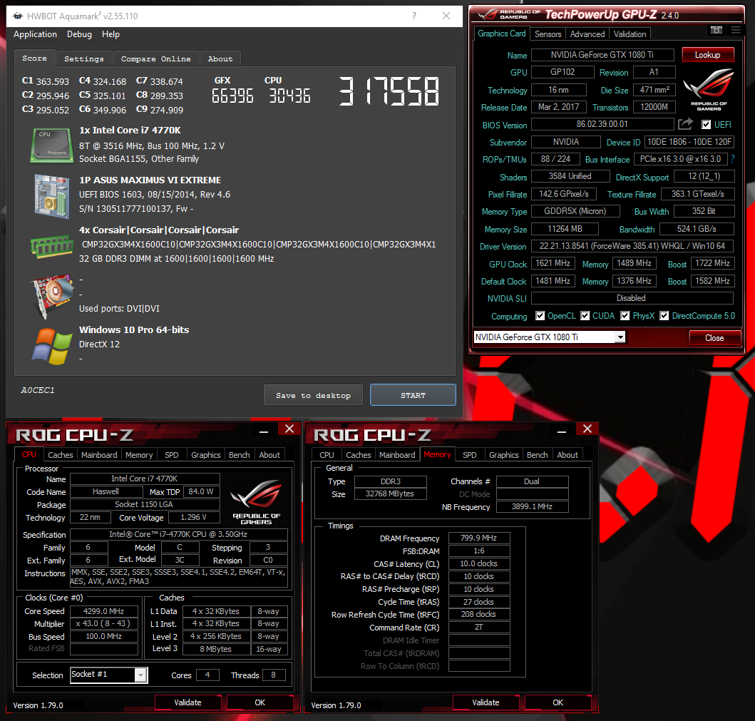Click the BIOS share/export arrow icon
Screen dimensions: 755x721
point(685,124)
